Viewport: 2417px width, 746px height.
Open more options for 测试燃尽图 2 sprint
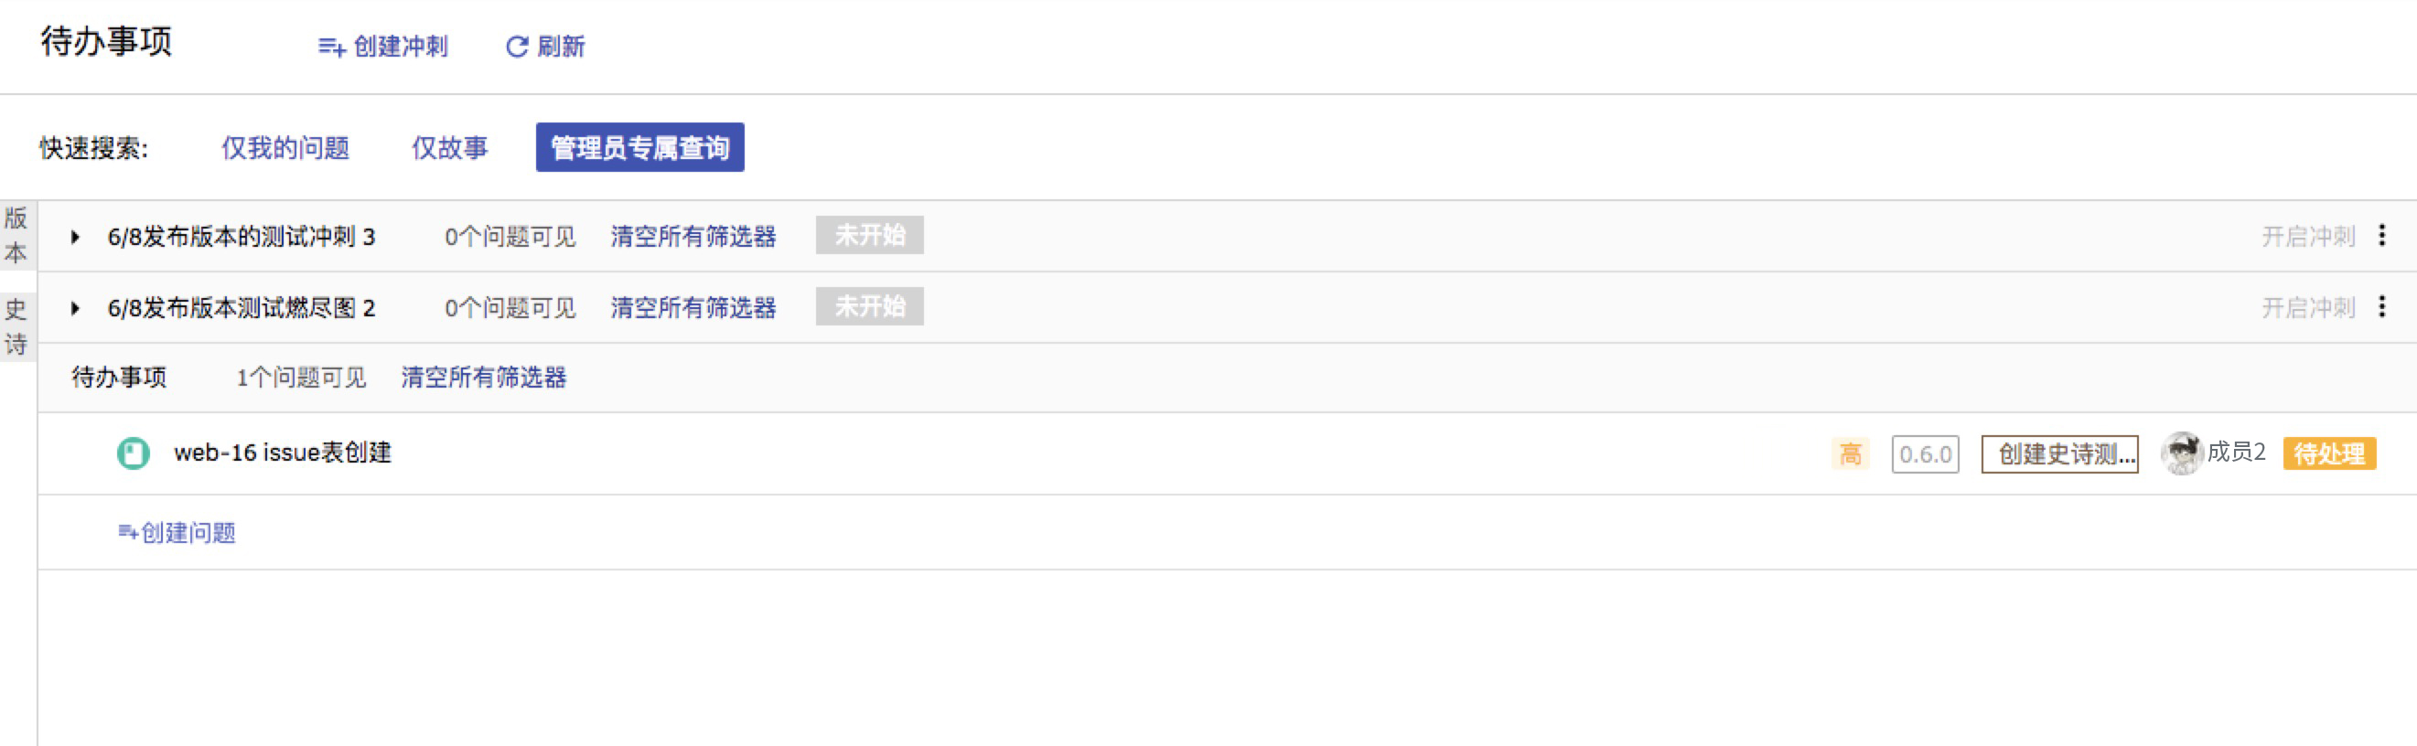pyautogui.click(x=2382, y=306)
